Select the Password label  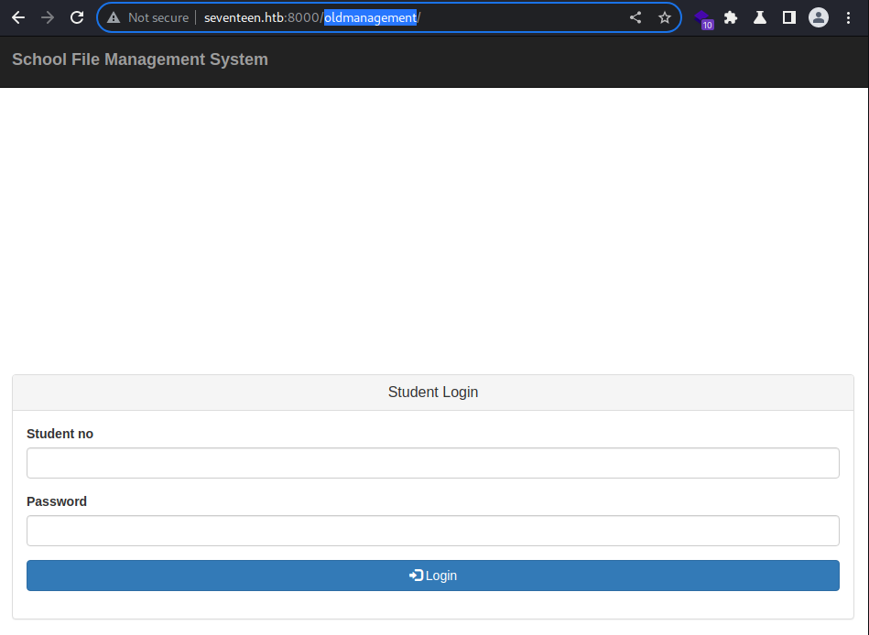[x=57, y=501]
